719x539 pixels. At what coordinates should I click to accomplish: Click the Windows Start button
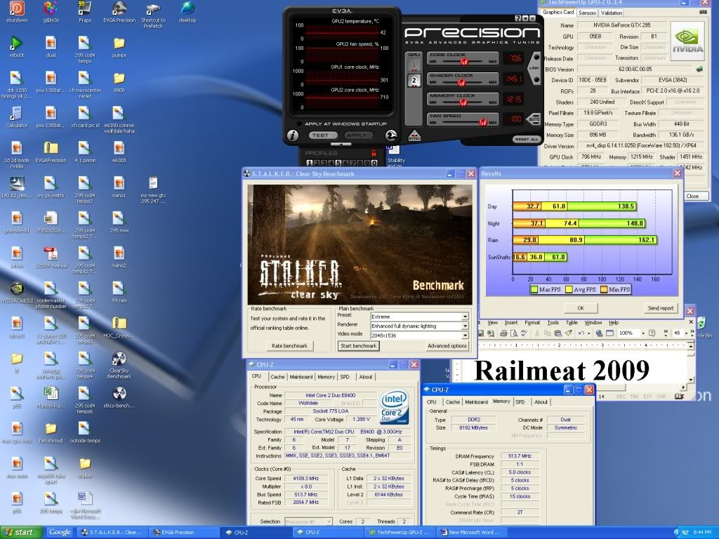[21, 532]
